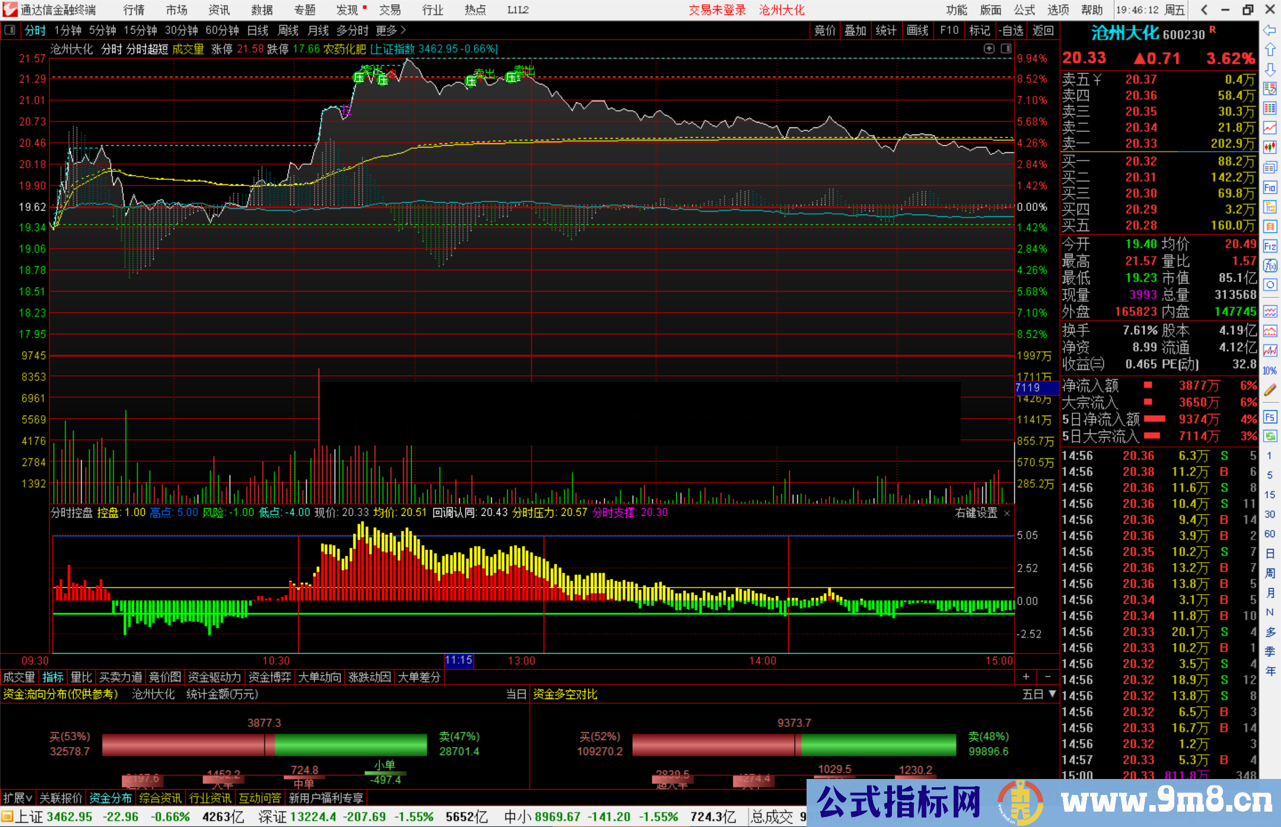1281x827 pixels.
Task: Close the 分时控盘 indicator panel
Action: point(1007,513)
